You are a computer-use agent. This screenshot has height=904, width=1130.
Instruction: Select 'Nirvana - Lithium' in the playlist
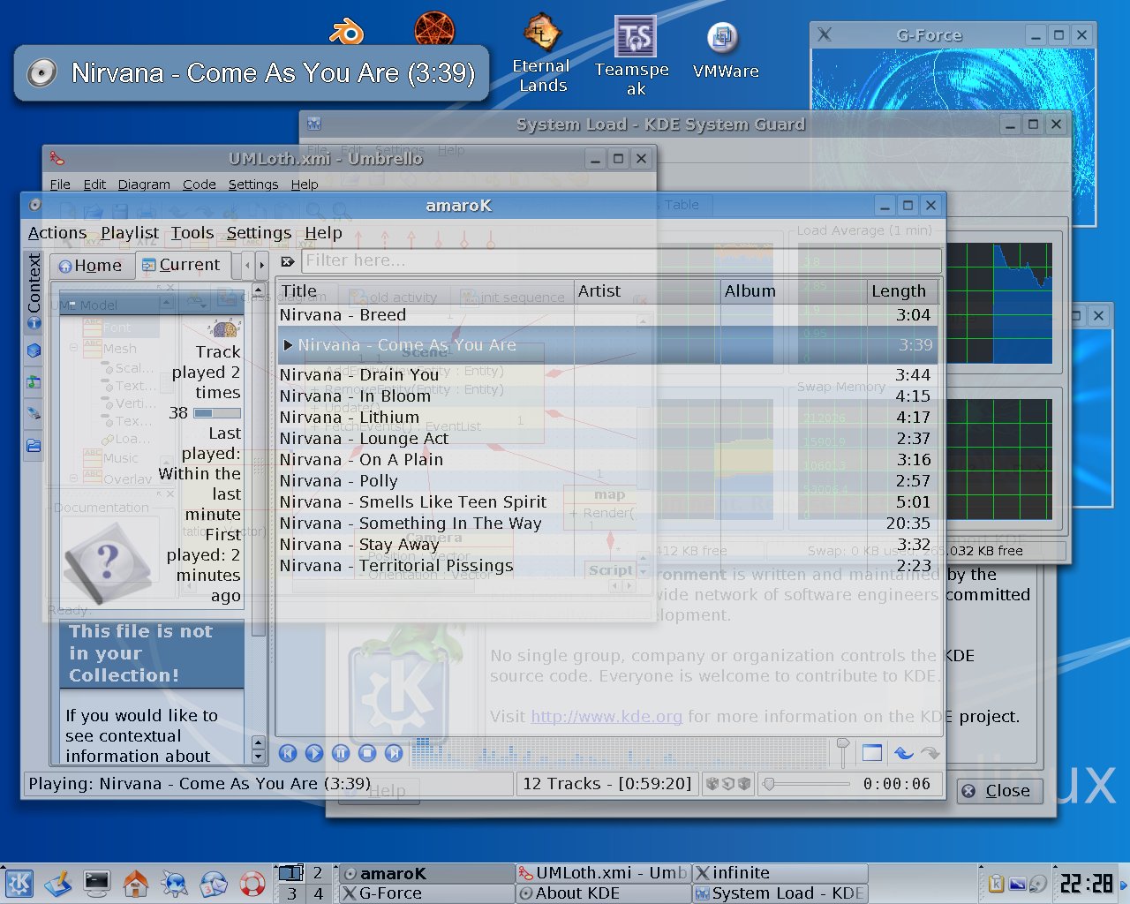606,418
